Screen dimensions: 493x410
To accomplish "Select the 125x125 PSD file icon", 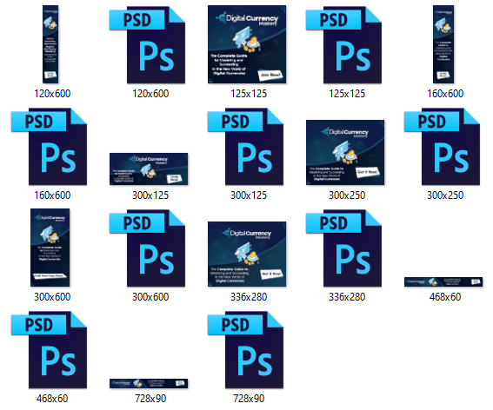I will (343, 45).
